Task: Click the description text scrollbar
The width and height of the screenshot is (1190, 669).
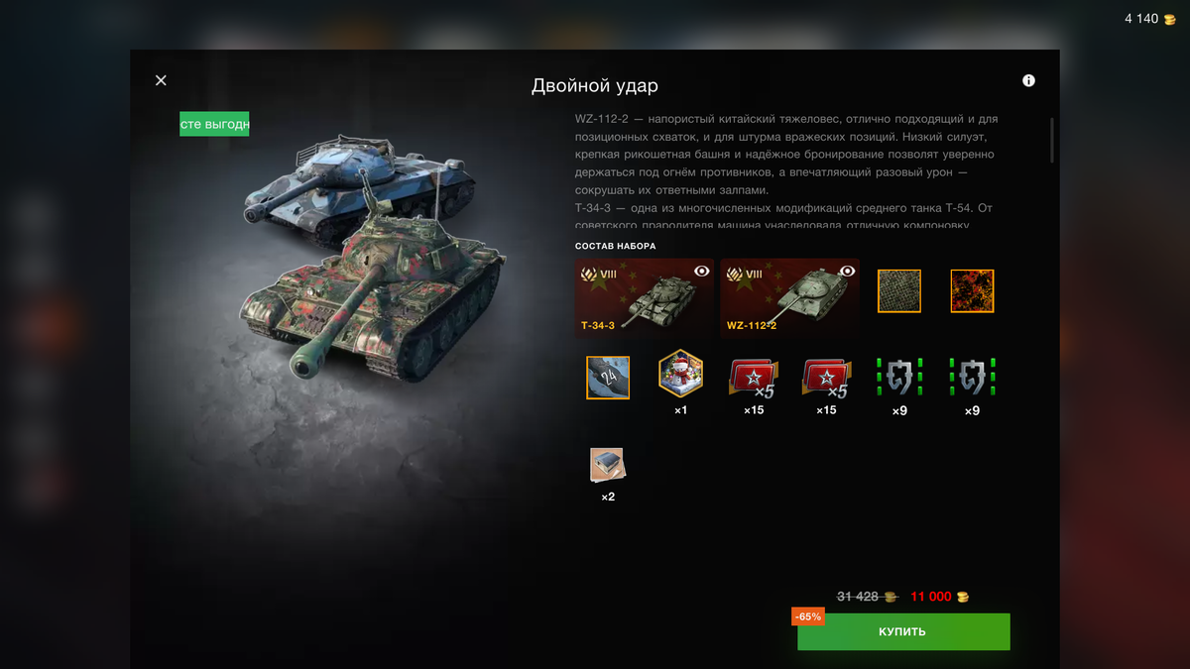Action: coord(1051,141)
